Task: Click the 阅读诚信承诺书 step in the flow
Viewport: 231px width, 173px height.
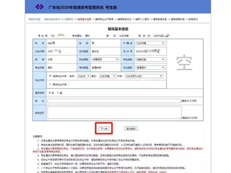Action: pos(52,19)
